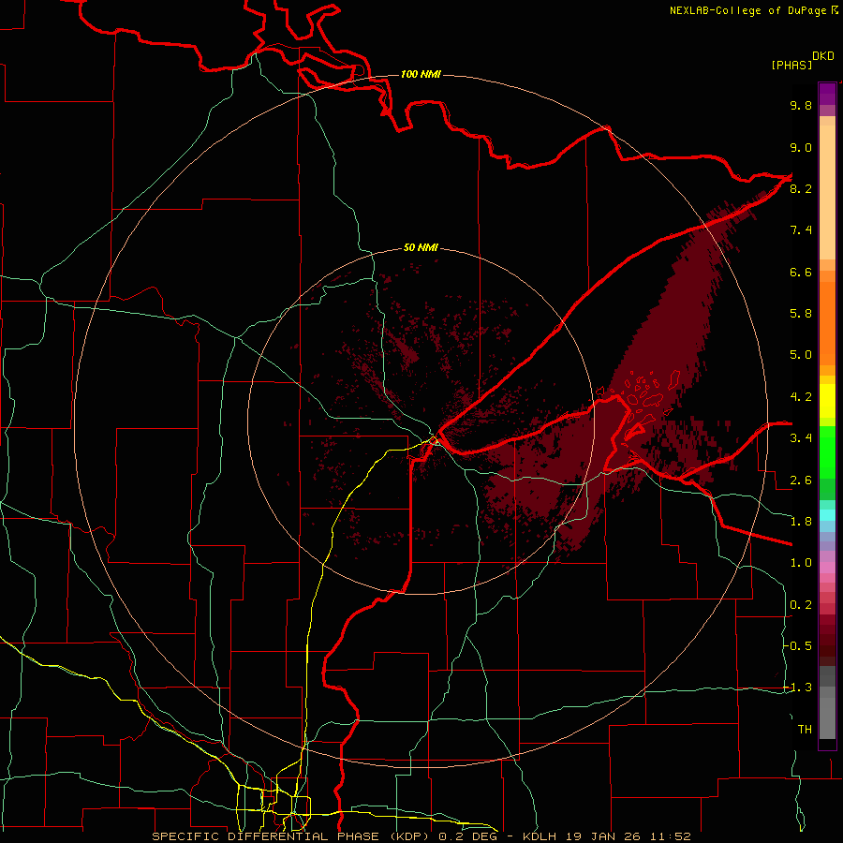Click the 1.8 scale label
Viewport: 843px width, 843px height.
801,522
